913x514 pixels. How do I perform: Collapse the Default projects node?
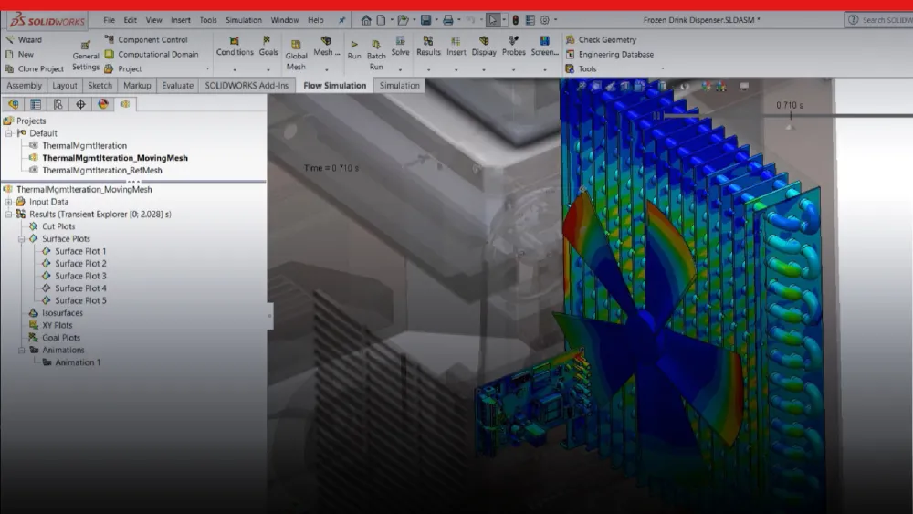coord(9,133)
